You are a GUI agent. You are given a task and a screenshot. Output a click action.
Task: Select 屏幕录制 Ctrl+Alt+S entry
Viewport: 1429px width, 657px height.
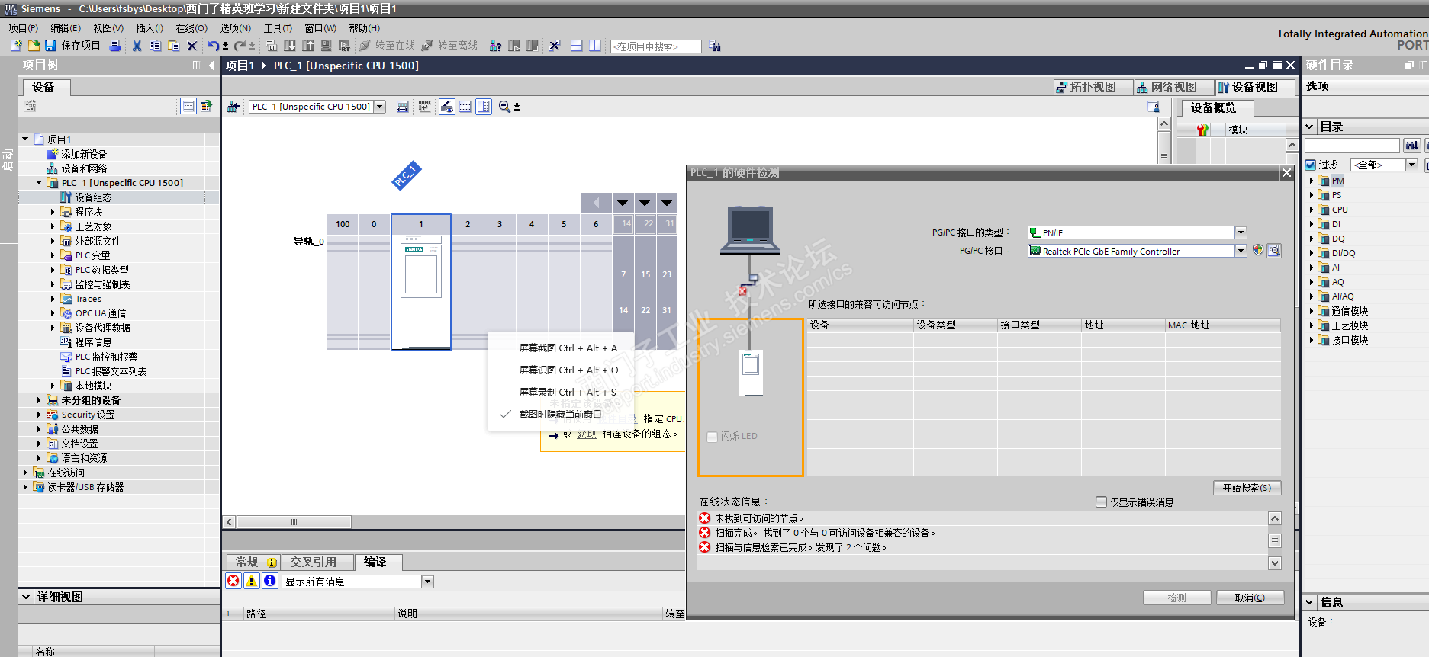(568, 393)
